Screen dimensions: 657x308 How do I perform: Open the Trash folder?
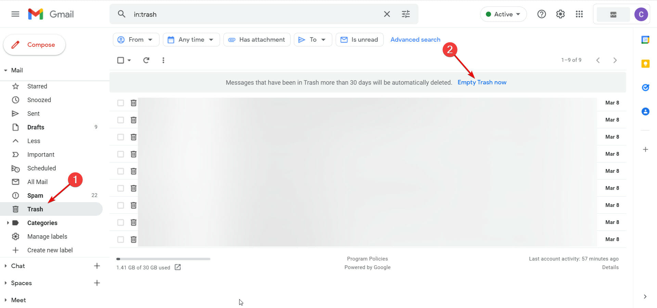pyautogui.click(x=51, y=209)
